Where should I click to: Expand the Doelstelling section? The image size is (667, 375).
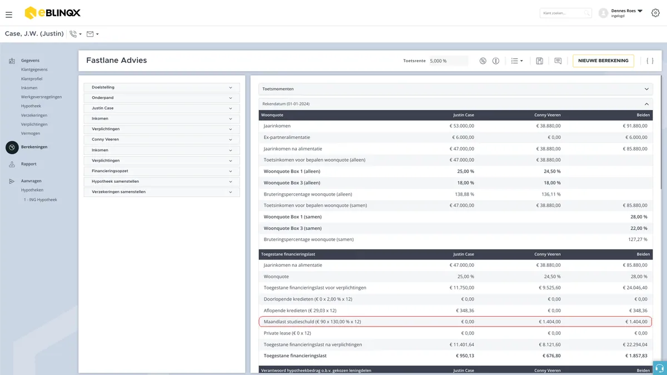[x=162, y=87]
